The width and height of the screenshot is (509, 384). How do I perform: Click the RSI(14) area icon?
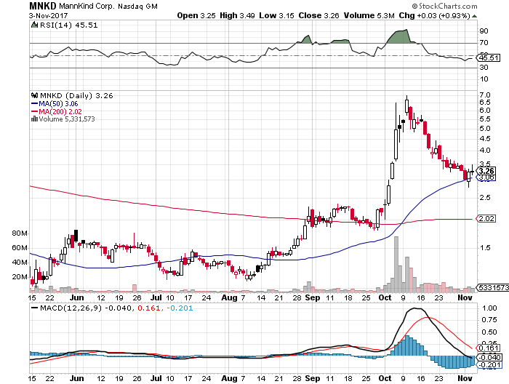coord(34,25)
